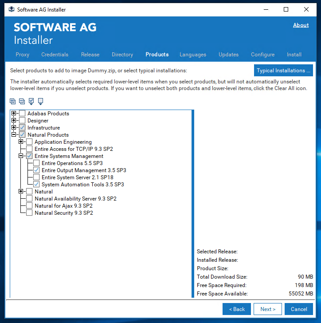
Task: Open the Typical Installations dialog
Action: (x=283, y=71)
